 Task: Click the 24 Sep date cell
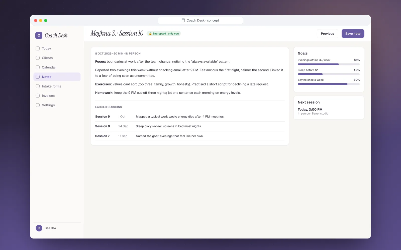pyautogui.click(x=123, y=126)
